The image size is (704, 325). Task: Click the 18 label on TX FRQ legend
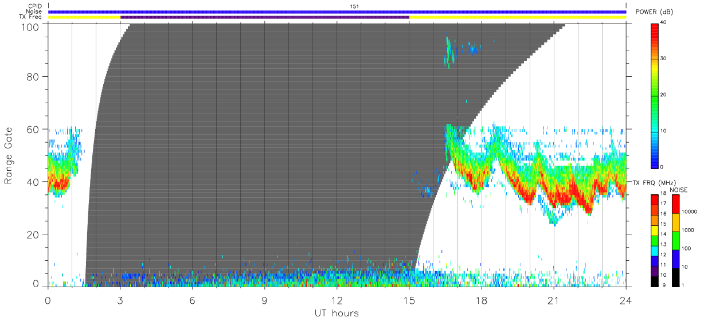pyautogui.click(x=664, y=194)
